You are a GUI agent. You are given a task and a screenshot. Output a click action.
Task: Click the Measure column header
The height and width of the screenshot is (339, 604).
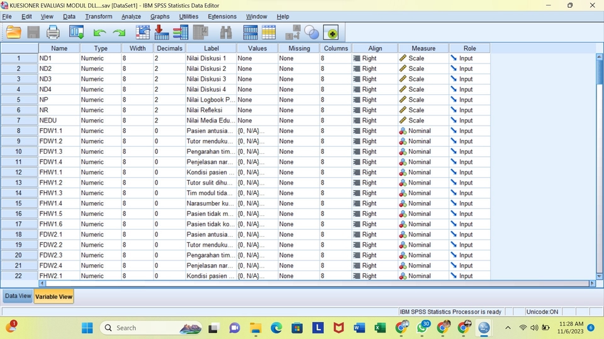point(423,48)
